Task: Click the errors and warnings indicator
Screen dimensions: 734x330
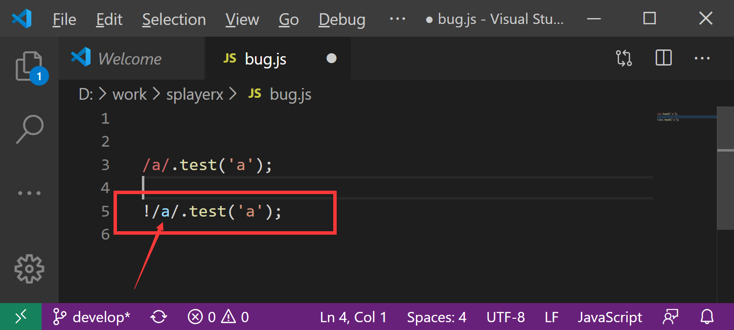Action: (x=218, y=317)
